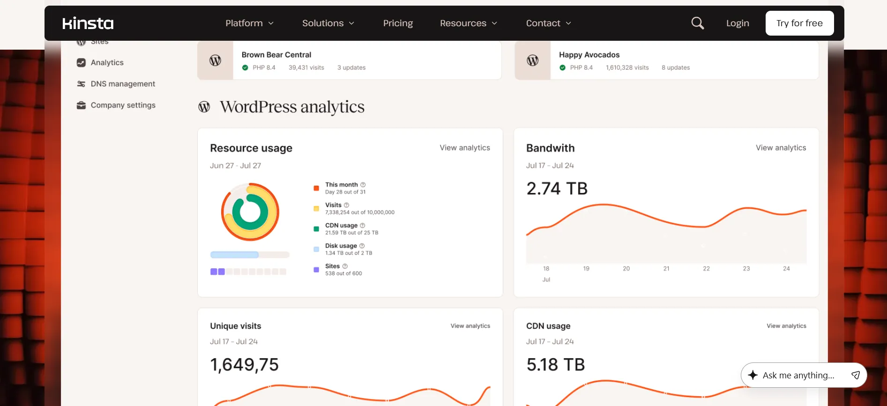Screen dimensions: 887x406
Task: Open View analytics for Bandwith
Action: (x=781, y=148)
